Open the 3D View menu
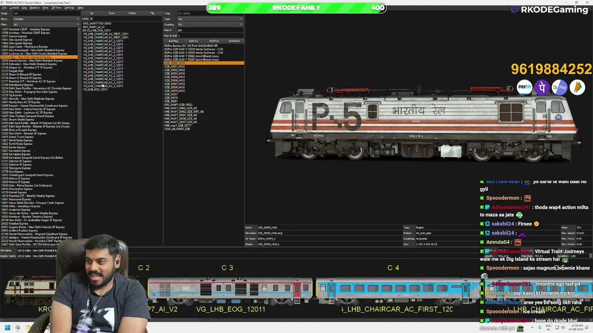 (x=57, y=8)
